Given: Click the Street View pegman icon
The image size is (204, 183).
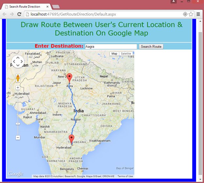Looking at the screenshot, I should pos(18,78).
